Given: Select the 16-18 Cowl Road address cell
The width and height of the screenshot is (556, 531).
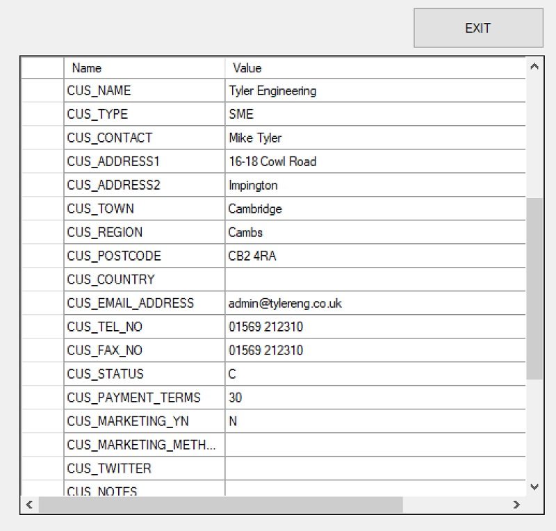Looking at the screenshot, I should pyautogui.click(x=375, y=161).
